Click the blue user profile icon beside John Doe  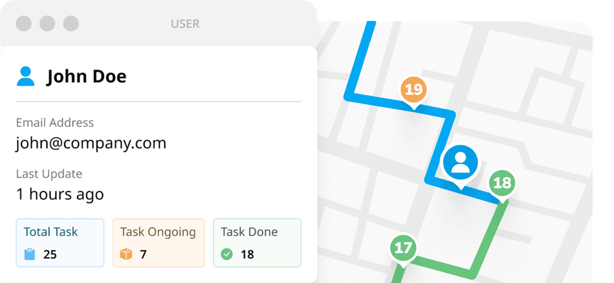(26, 76)
